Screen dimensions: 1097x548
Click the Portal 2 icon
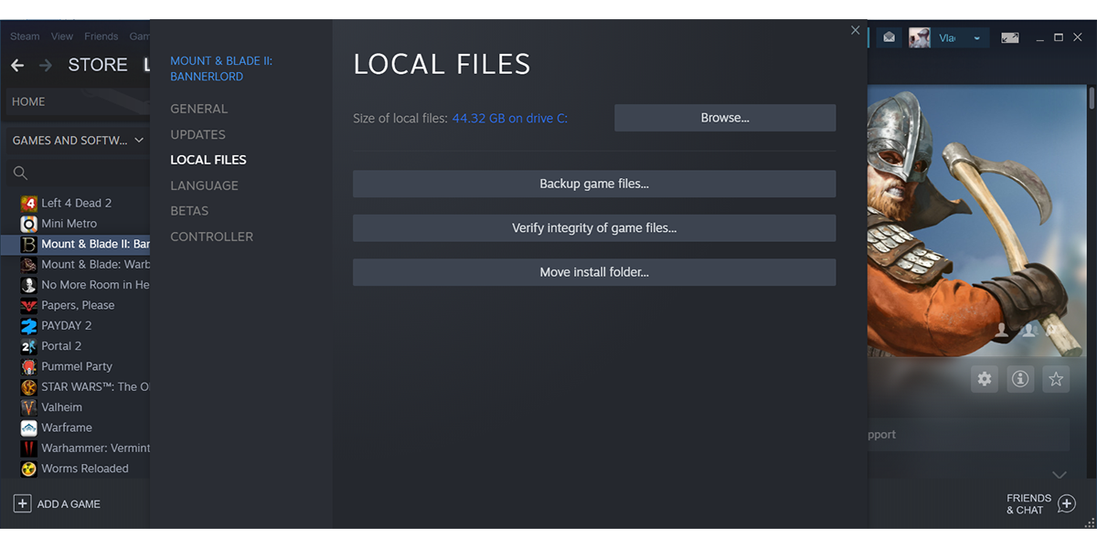point(28,346)
